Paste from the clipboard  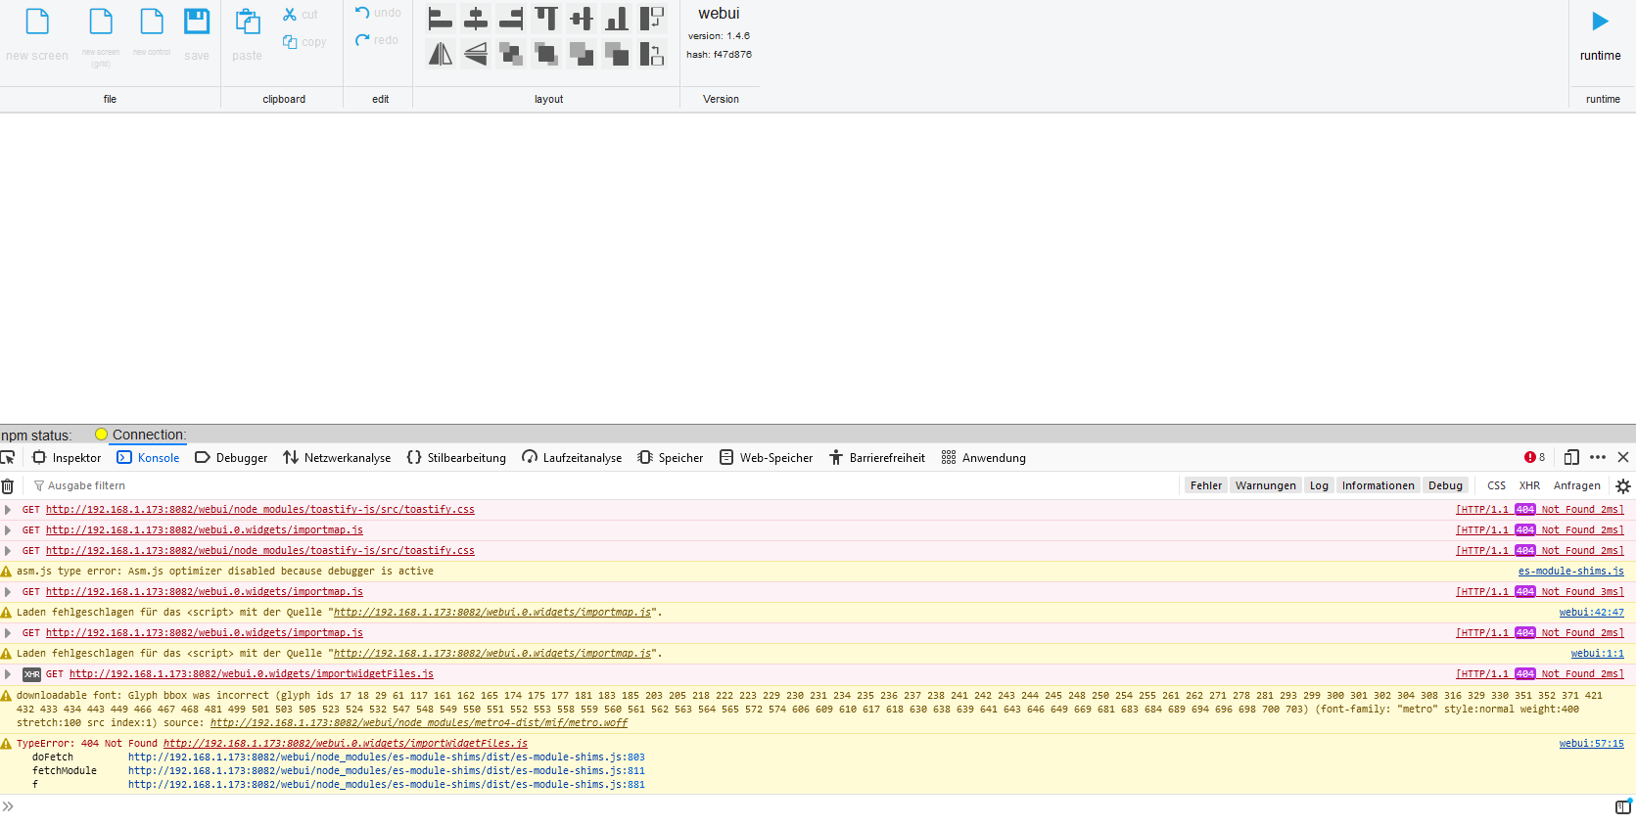click(x=248, y=34)
